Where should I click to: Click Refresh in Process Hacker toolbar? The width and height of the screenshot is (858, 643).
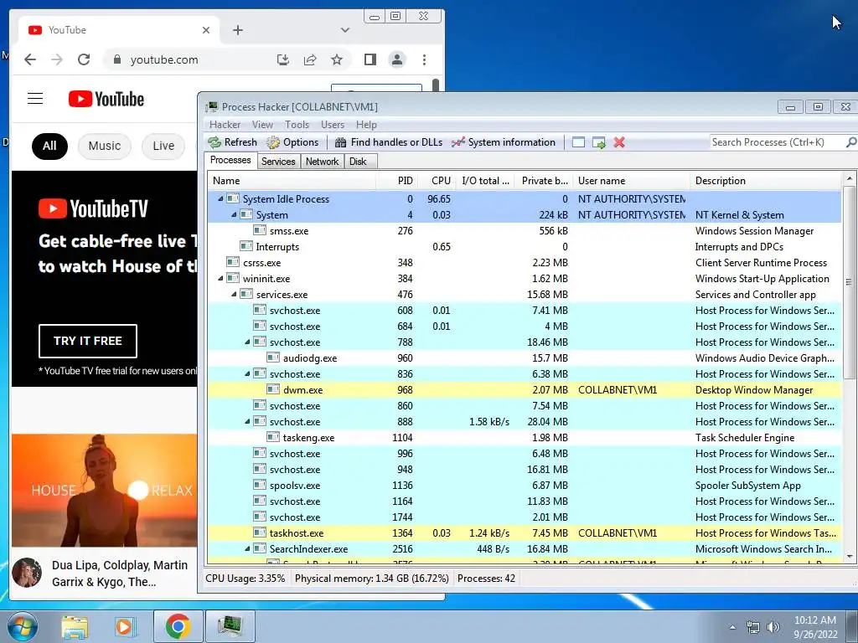click(x=233, y=142)
